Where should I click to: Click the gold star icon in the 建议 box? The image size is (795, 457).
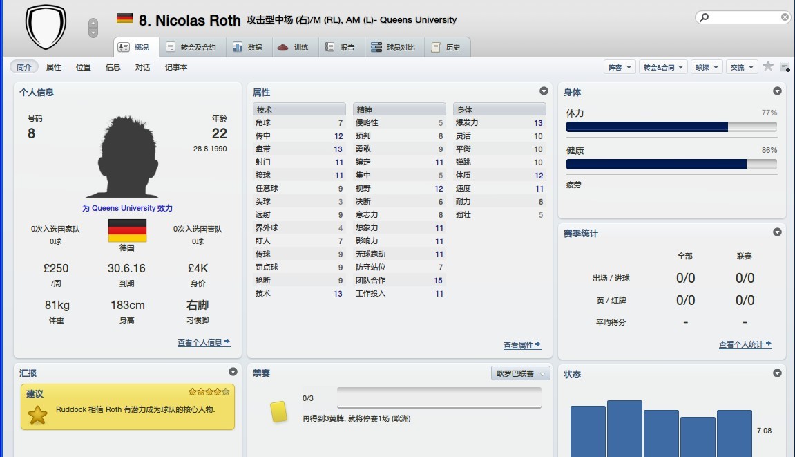click(x=37, y=416)
